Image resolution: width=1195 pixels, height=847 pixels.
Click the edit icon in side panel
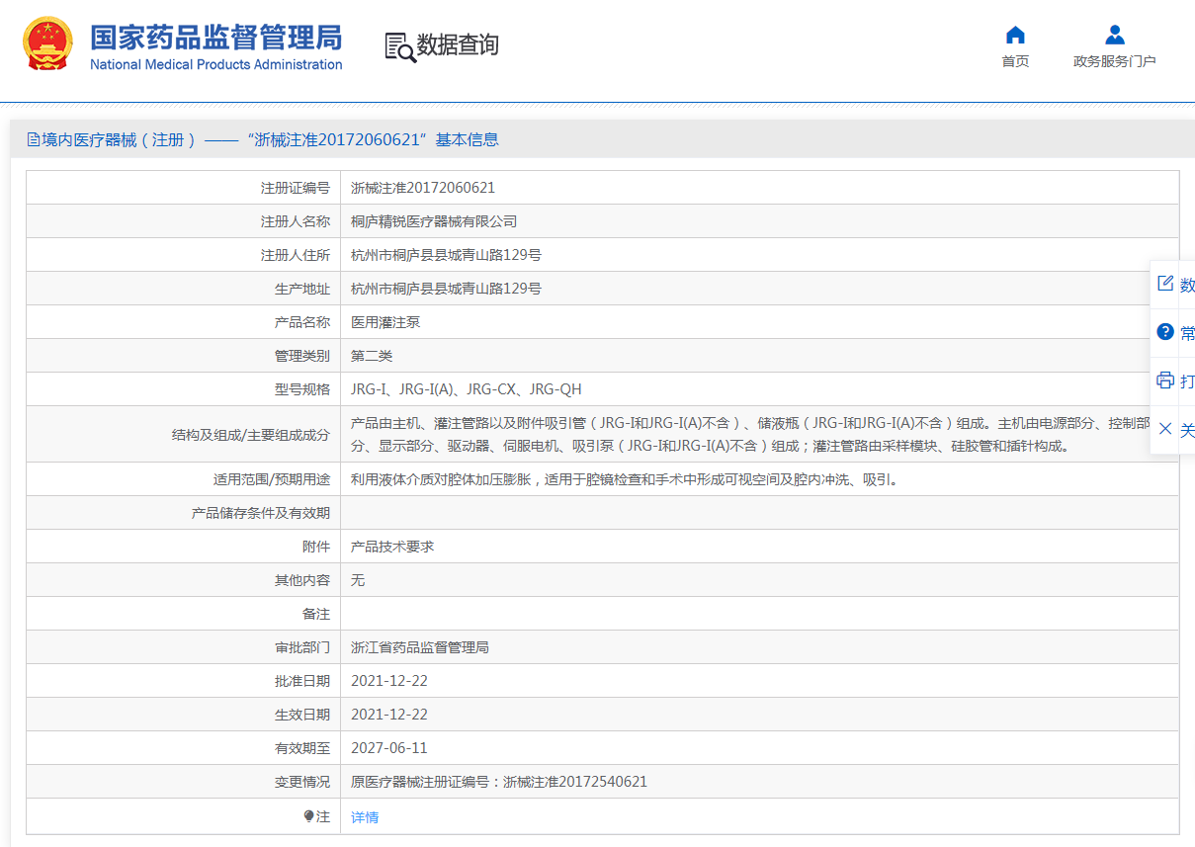(1165, 284)
